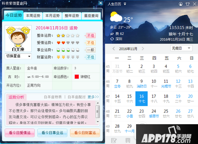Screen dimensions: 198x144
Task: Close the 科技紫微星座网 window
Action: (100, 3)
